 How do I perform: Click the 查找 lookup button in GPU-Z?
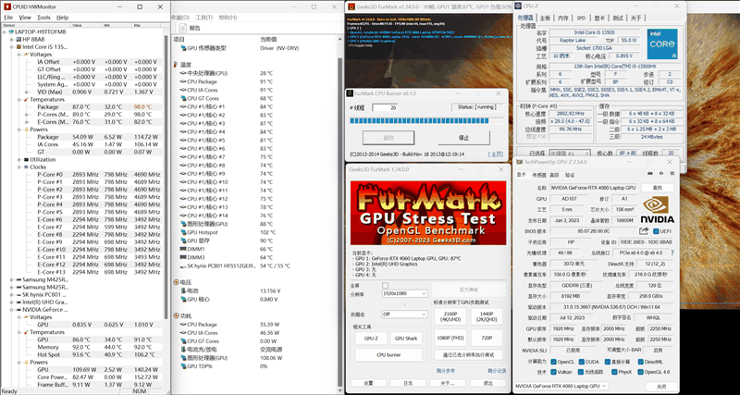[658, 188]
